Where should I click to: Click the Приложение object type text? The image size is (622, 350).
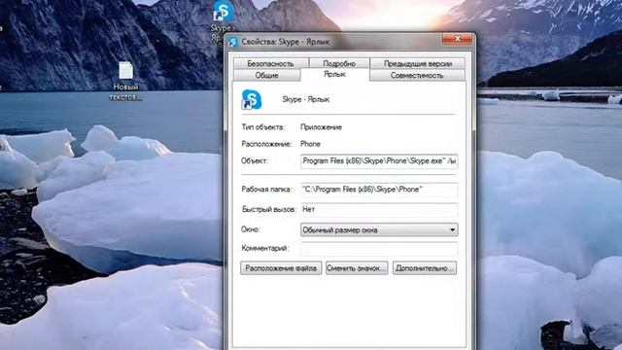tap(322, 127)
